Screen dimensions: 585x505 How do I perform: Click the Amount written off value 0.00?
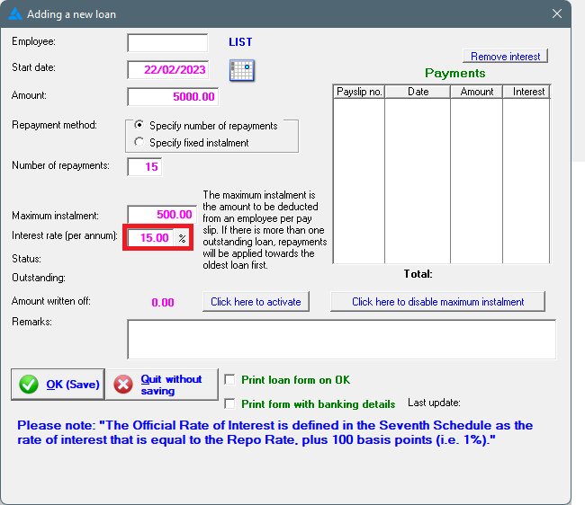tap(163, 303)
